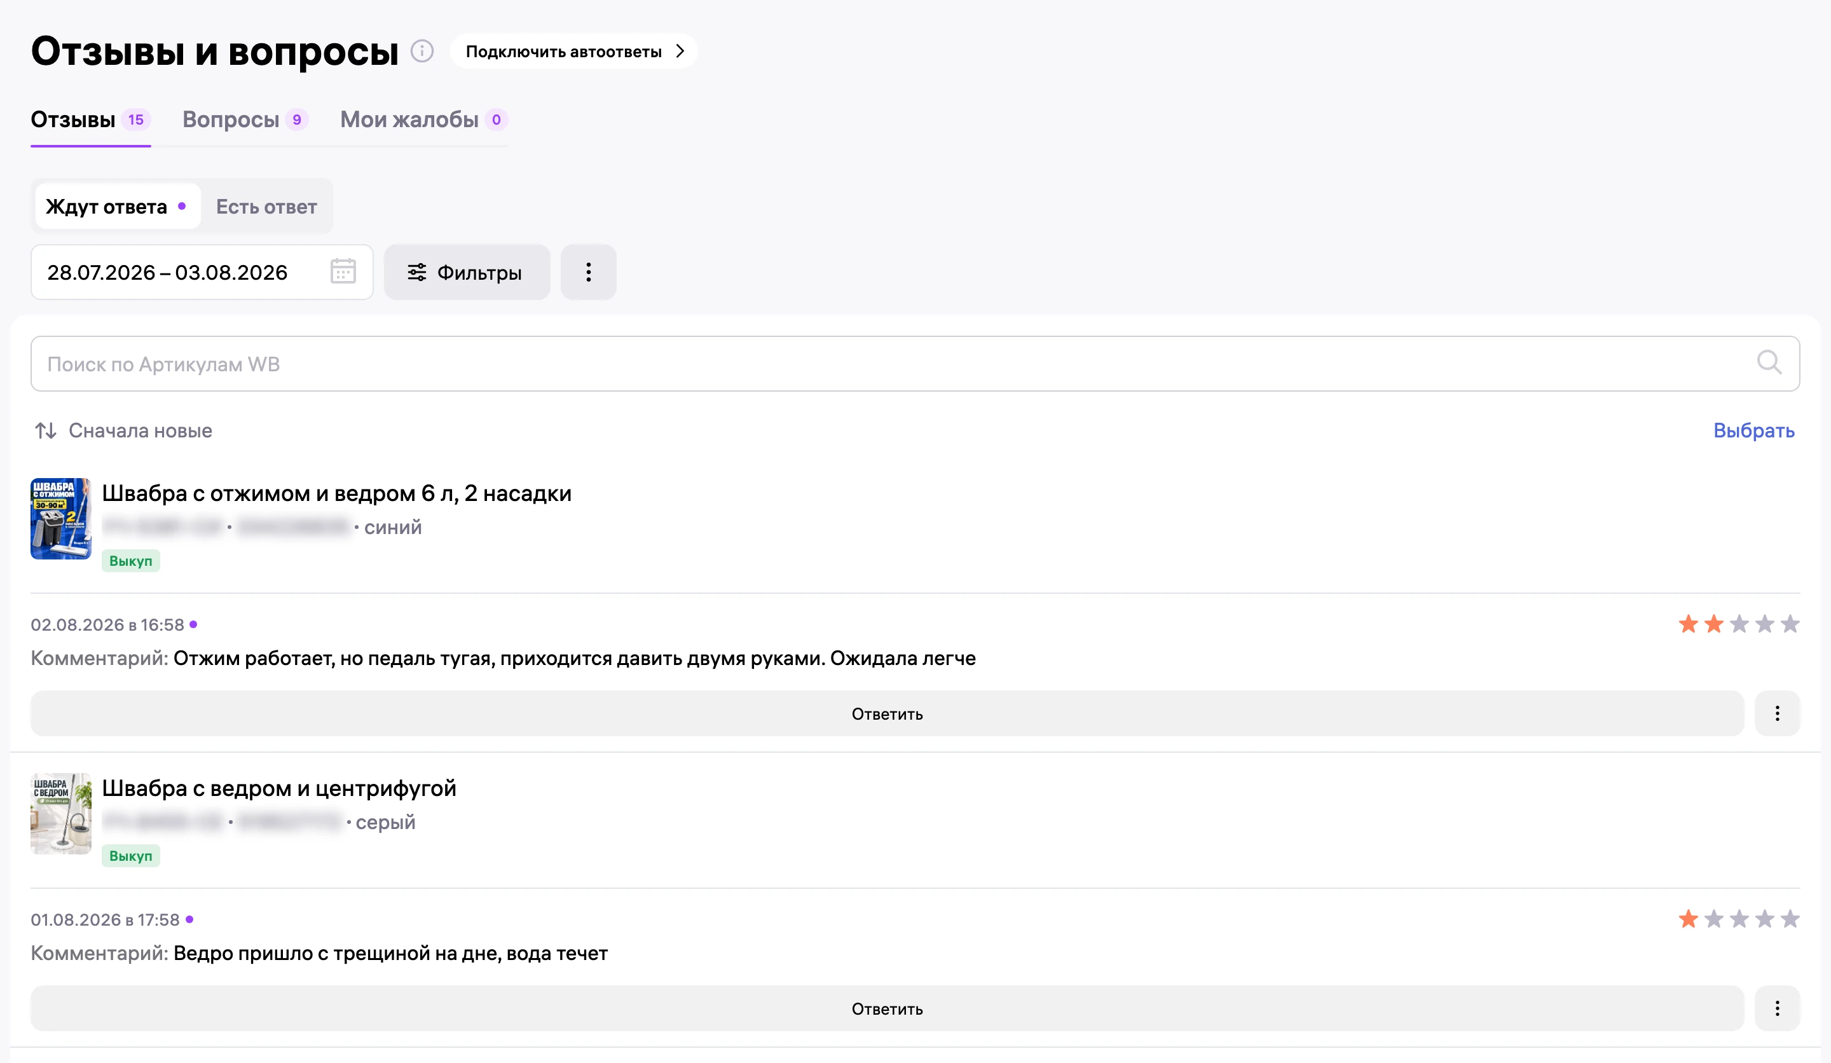Click the two-star rating on the first review
This screenshot has width=1831, height=1063.
tap(1739, 624)
